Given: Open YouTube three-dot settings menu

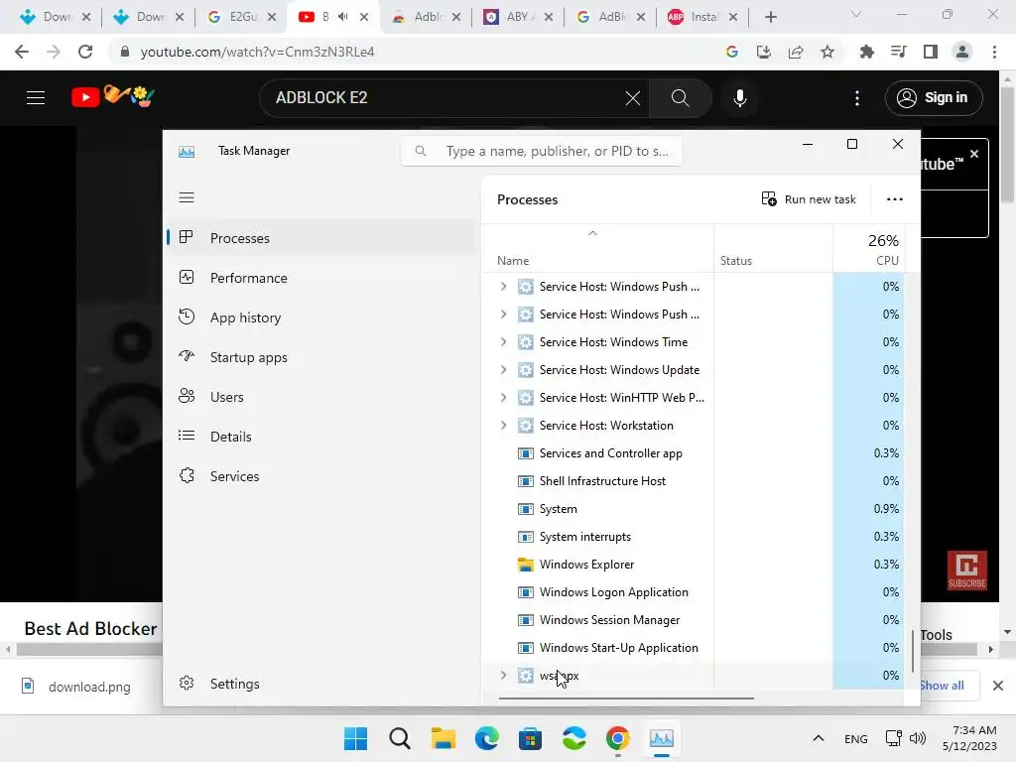Looking at the screenshot, I should (856, 98).
